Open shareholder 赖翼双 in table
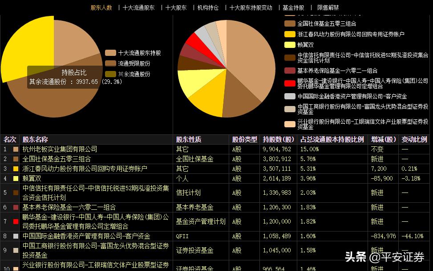 coord(32,179)
